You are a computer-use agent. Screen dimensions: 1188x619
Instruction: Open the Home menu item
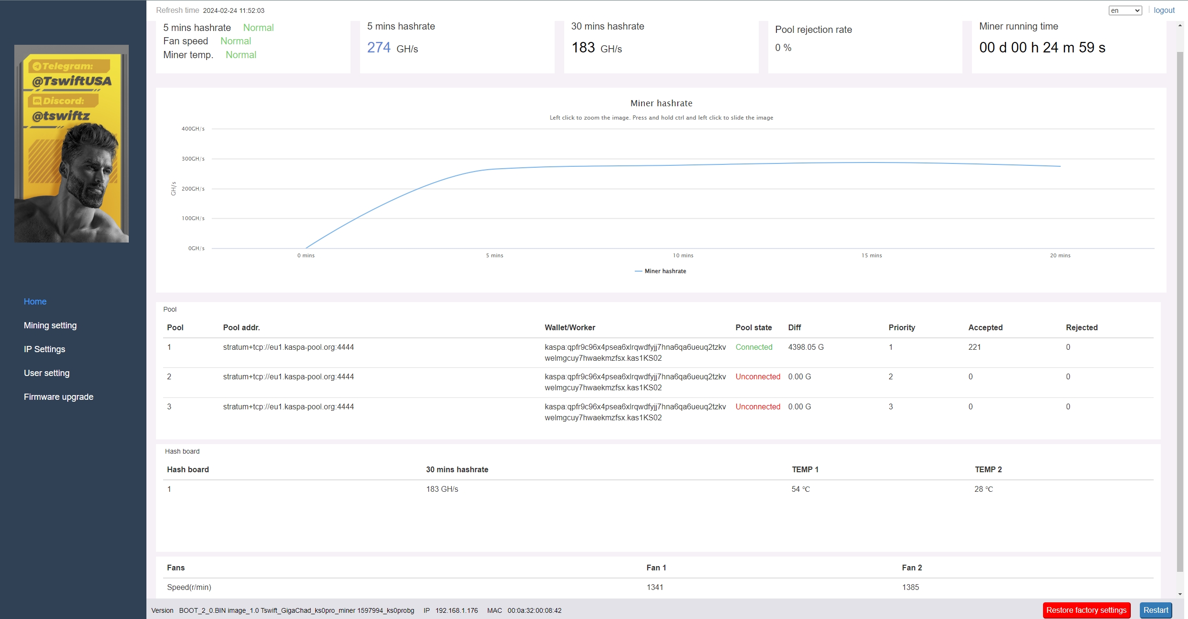(35, 302)
